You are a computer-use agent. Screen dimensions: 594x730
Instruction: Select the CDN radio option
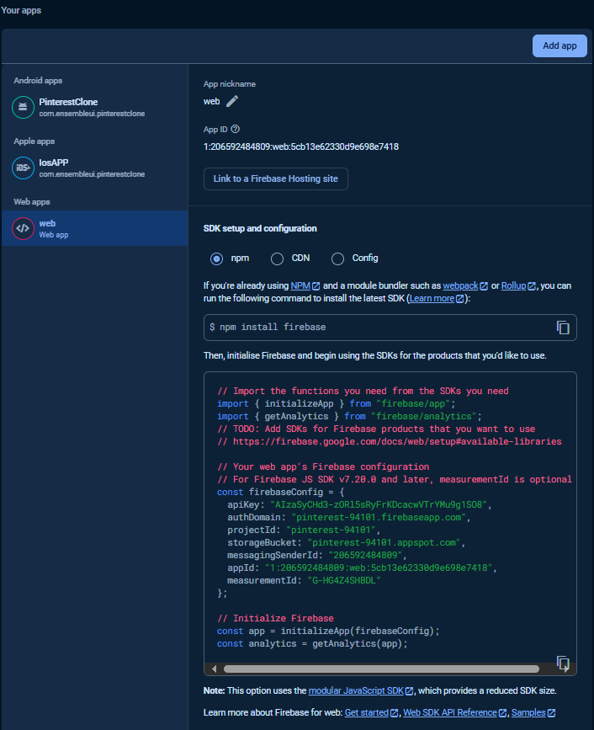(277, 258)
